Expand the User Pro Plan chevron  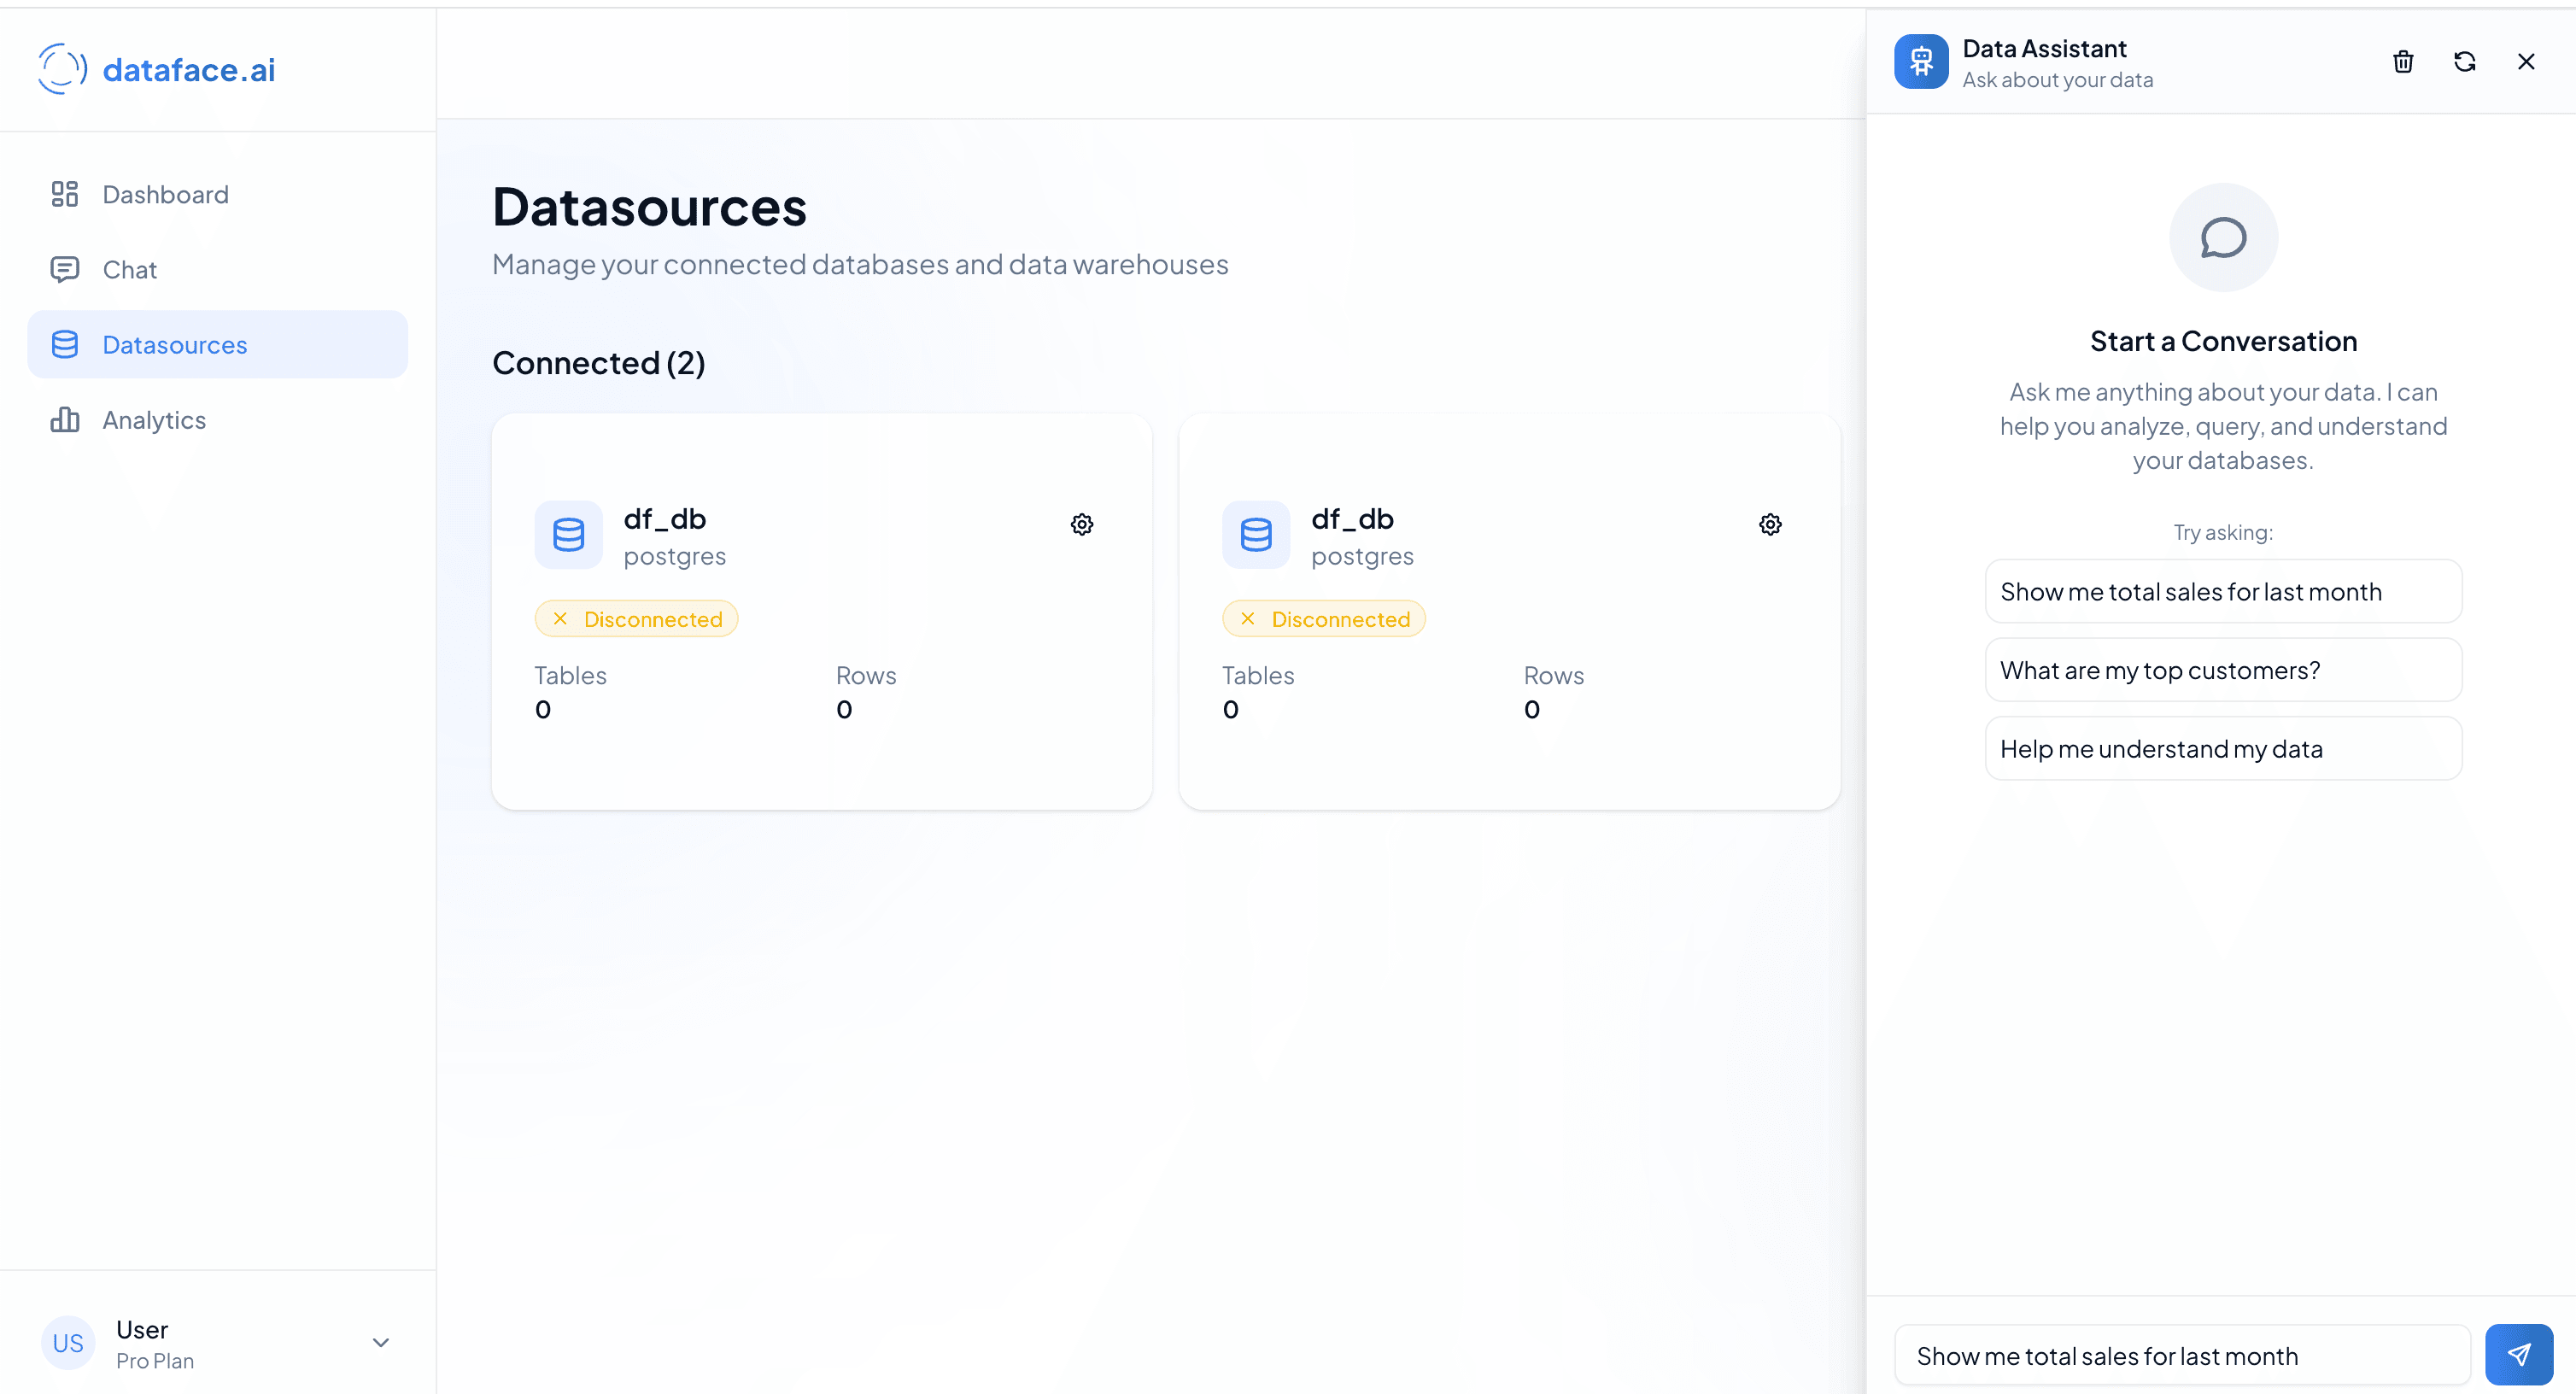click(x=380, y=1342)
